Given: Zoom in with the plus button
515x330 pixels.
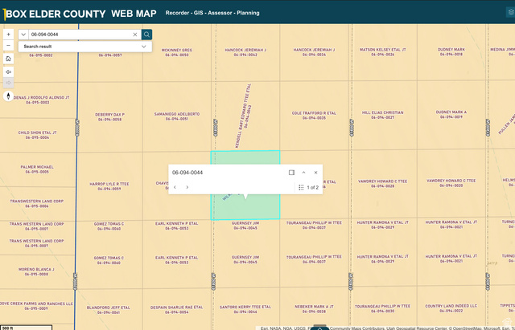Looking at the screenshot, I should 9,35.
